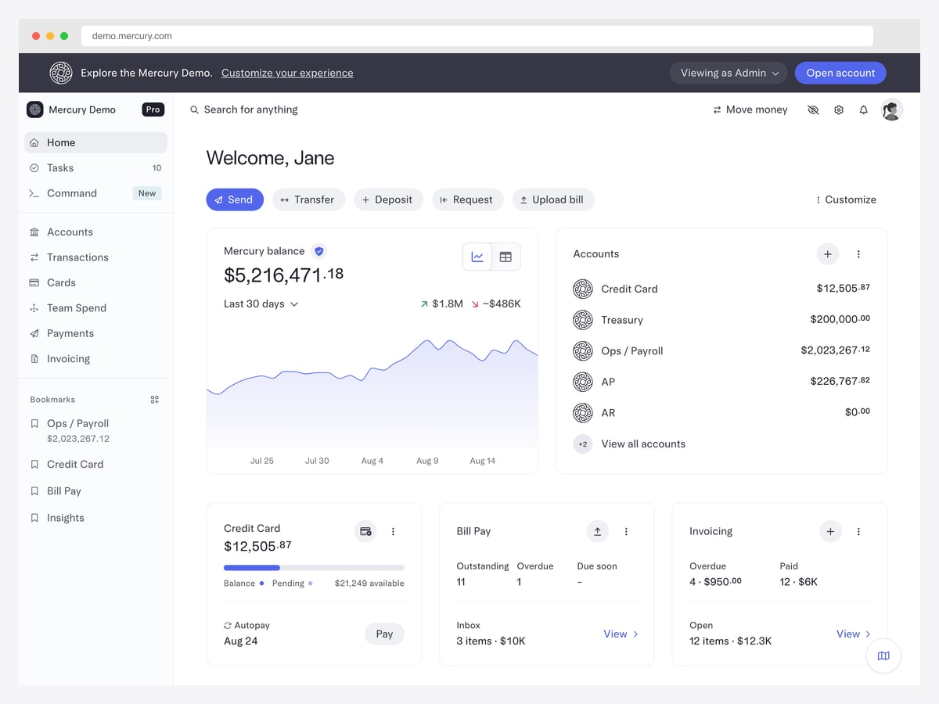Create invoice with Invoicing plus icon
The width and height of the screenshot is (939, 704).
[x=830, y=531]
